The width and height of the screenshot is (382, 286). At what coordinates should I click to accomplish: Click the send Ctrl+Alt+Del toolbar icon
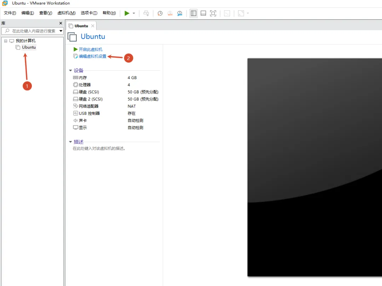pyautogui.click(x=146, y=13)
